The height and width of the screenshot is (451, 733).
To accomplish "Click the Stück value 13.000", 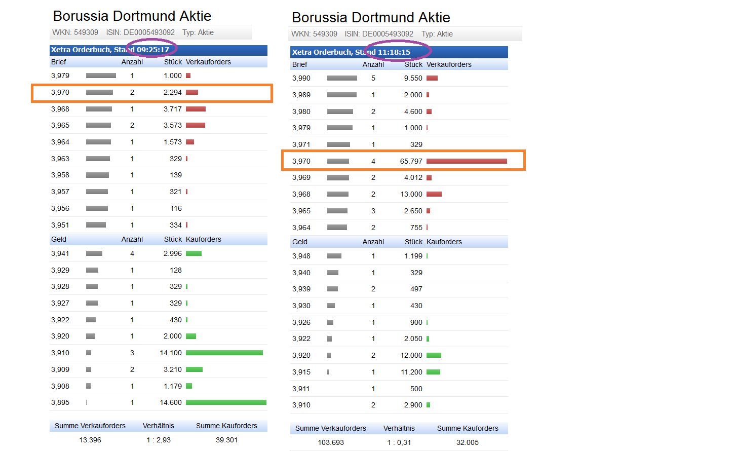I will tap(411, 194).
